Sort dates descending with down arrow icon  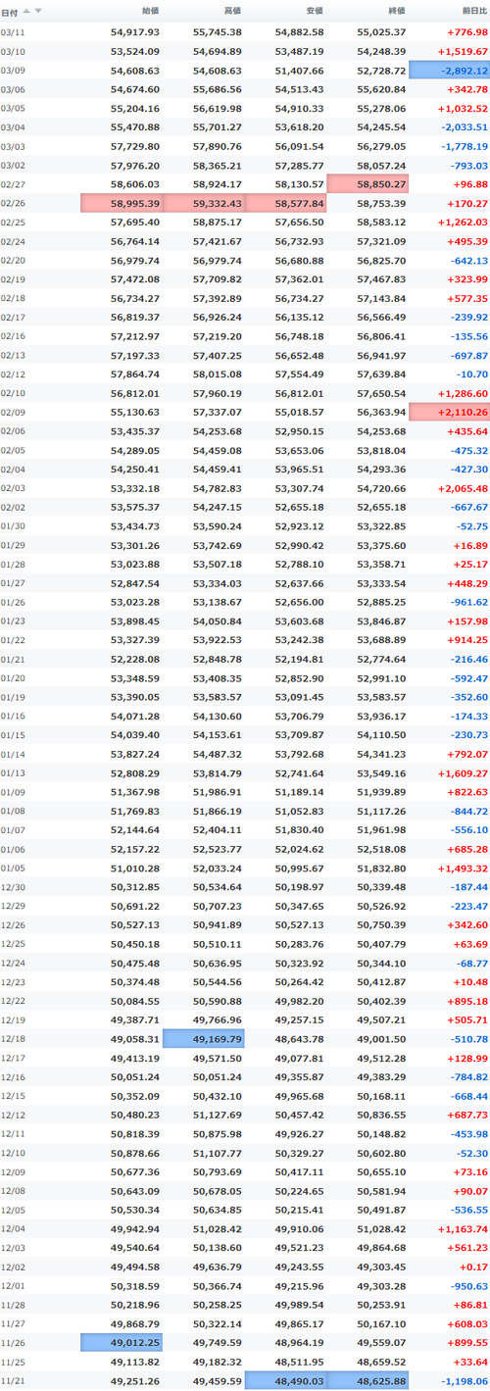38,11
